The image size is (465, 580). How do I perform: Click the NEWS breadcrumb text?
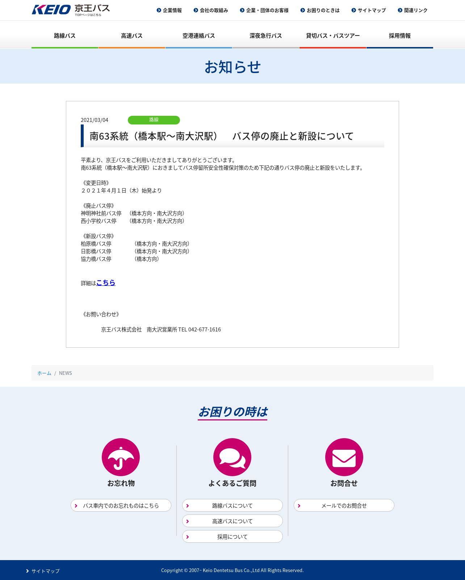point(66,373)
